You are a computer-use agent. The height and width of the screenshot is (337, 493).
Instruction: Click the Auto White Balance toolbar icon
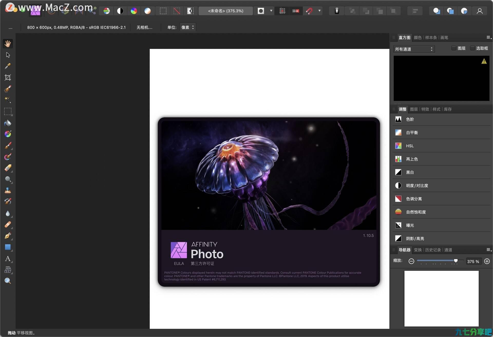click(x=147, y=11)
